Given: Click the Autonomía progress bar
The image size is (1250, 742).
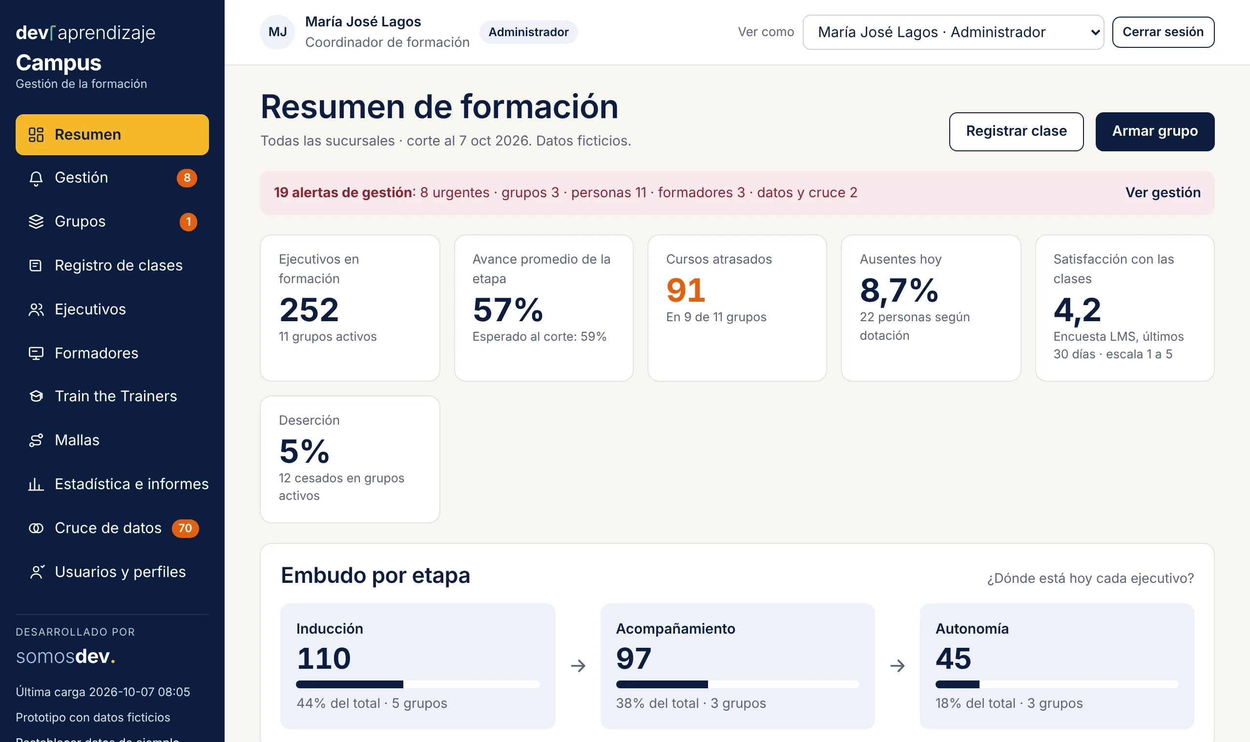Looking at the screenshot, I should pos(1057,684).
